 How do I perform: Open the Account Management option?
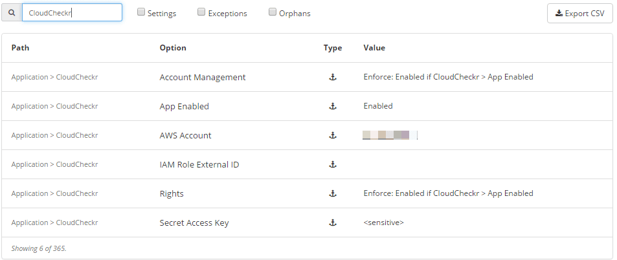(202, 78)
